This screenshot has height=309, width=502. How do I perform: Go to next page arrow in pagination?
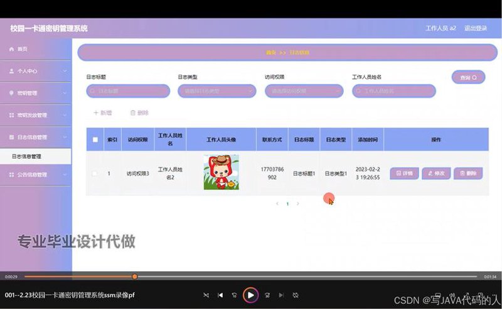point(297,203)
